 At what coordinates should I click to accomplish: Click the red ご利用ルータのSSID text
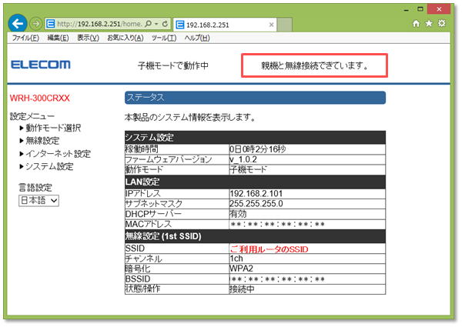pos(269,249)
